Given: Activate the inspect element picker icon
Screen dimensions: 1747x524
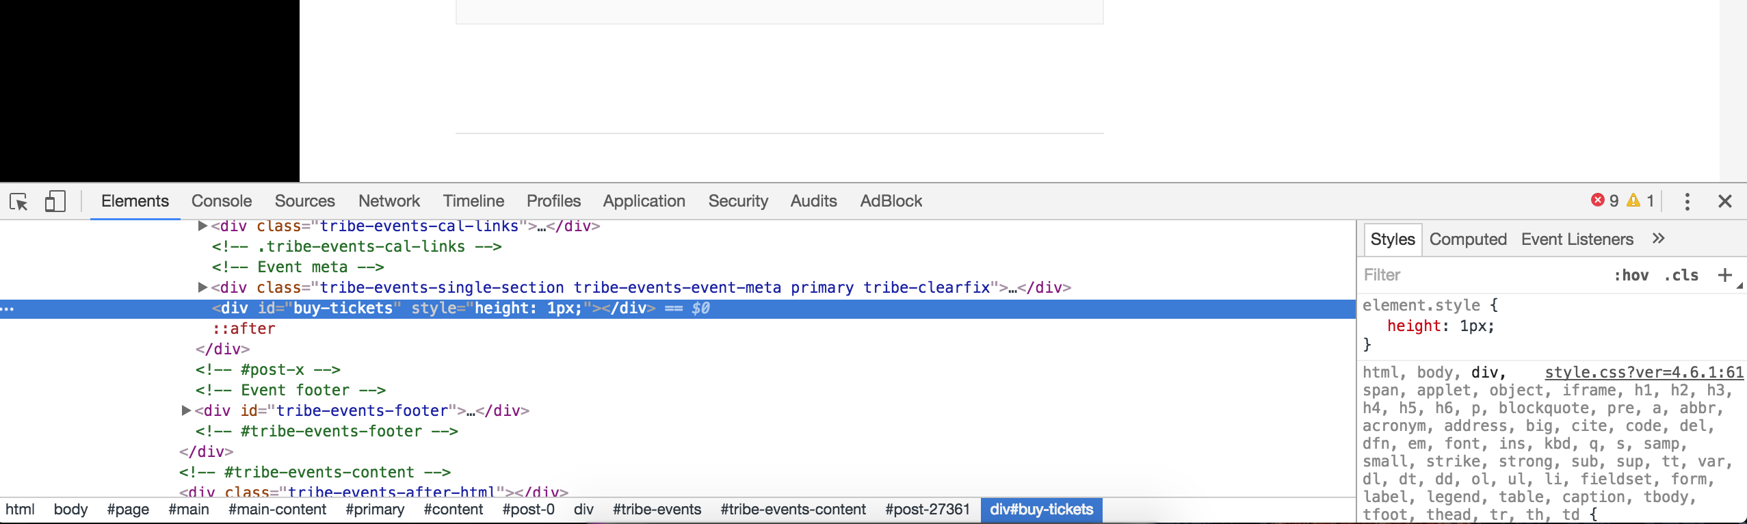Looking at the screenshot, I should point(18,202).
